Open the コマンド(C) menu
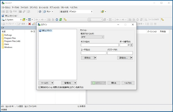Screen dimensions: 173x112 tap(34, 7)
